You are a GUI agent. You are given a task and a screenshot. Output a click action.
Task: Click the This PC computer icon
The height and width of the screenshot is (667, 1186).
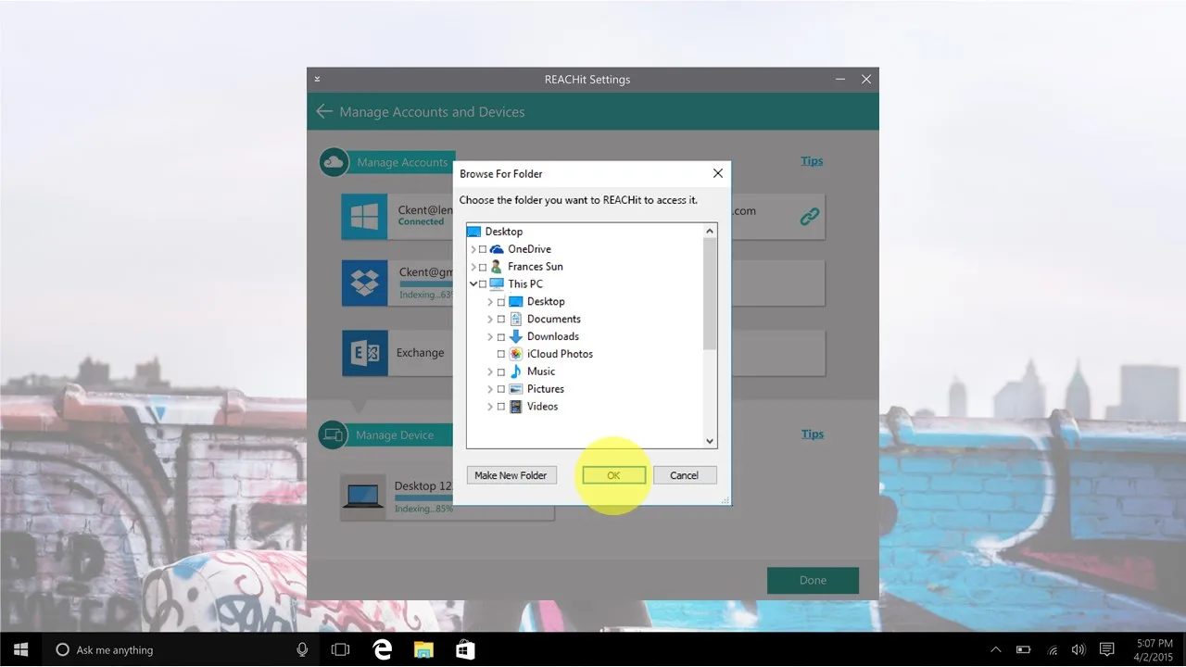[497, 284]
